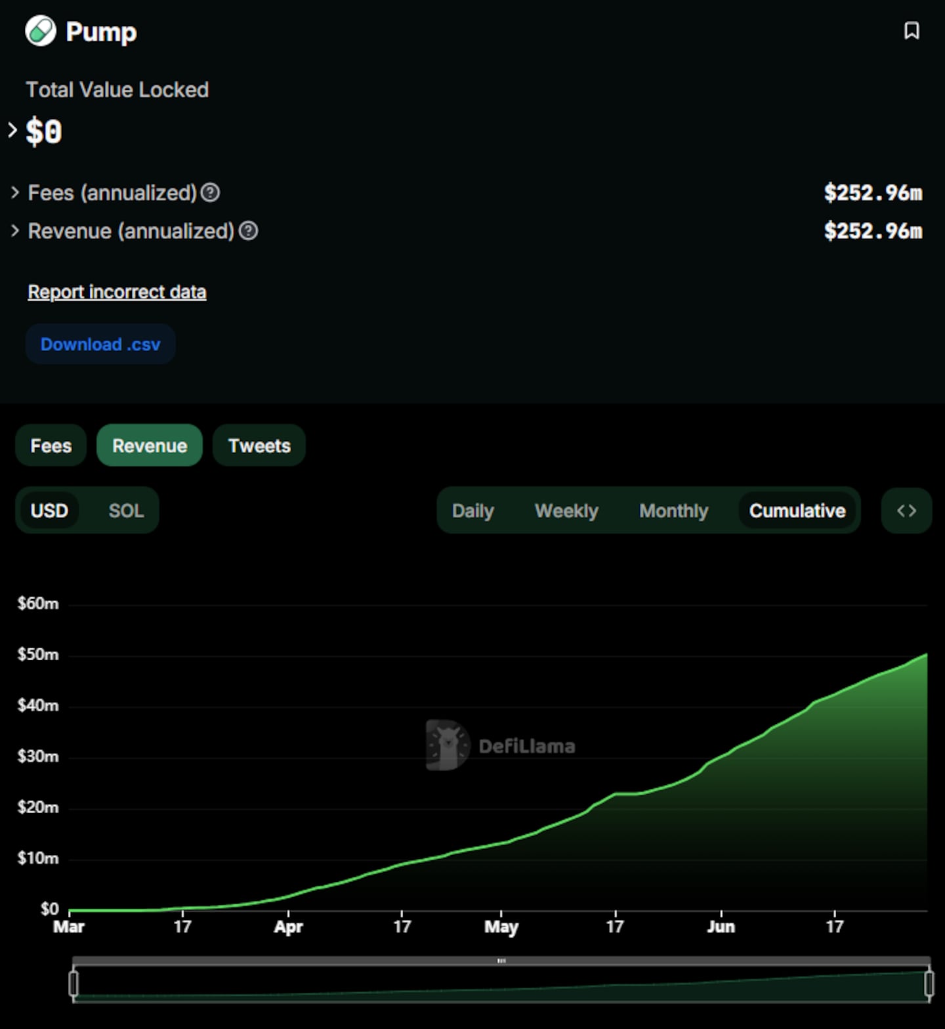
Task: Open the Fees (annualized) help tooltip icon
Action: pyautogui.click(x=210, y=193)
